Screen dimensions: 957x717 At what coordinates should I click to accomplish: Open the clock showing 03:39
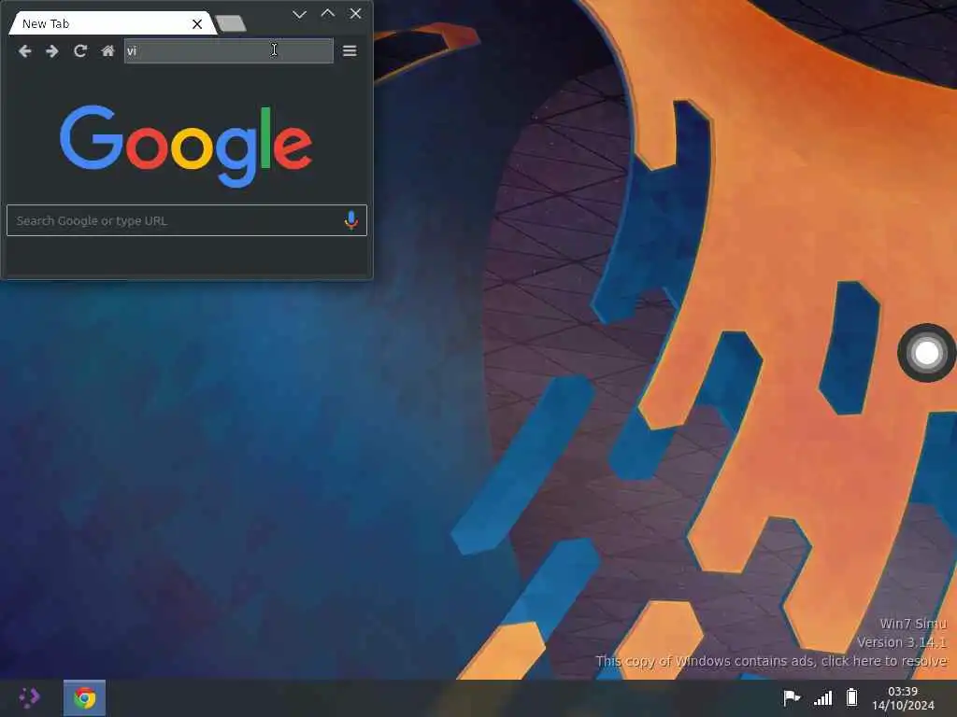(x=903, y=698)
